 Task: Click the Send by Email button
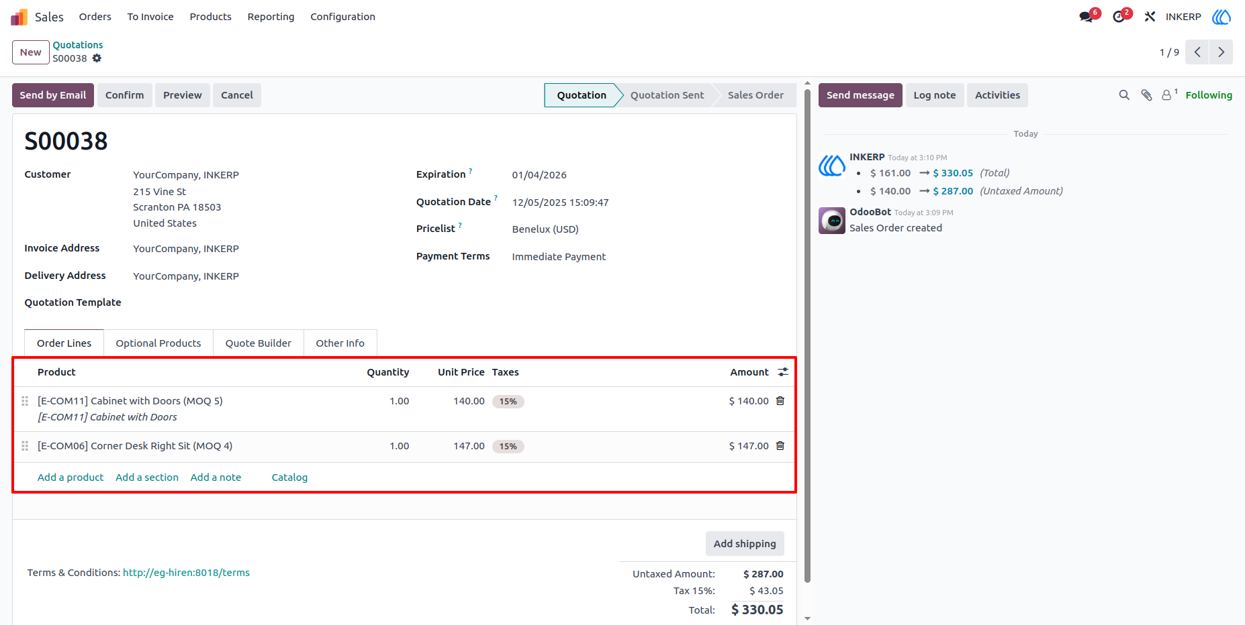[x=53, y=95]
